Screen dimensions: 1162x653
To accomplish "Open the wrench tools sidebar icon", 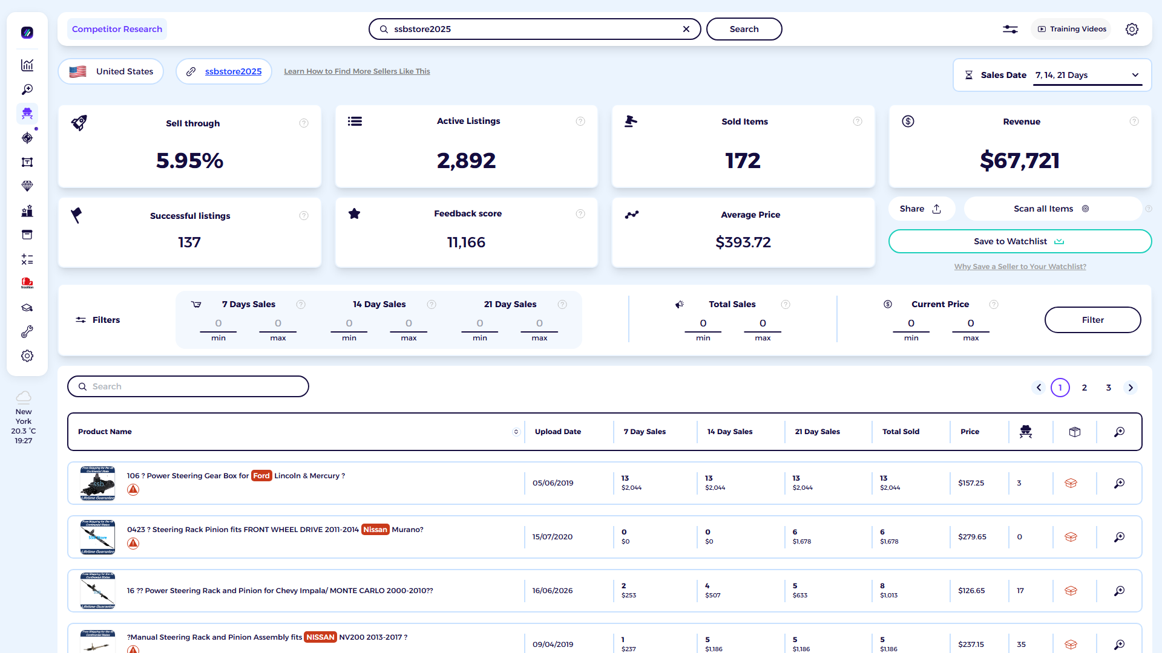I will point(27,332).
